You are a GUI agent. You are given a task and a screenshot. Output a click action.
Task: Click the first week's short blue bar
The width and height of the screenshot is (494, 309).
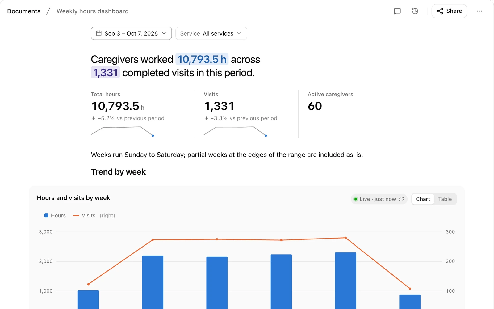pos(88,300)
